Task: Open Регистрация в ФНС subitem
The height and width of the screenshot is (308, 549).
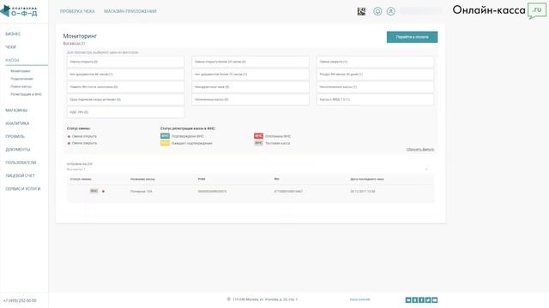Action: tap(27, 94)
